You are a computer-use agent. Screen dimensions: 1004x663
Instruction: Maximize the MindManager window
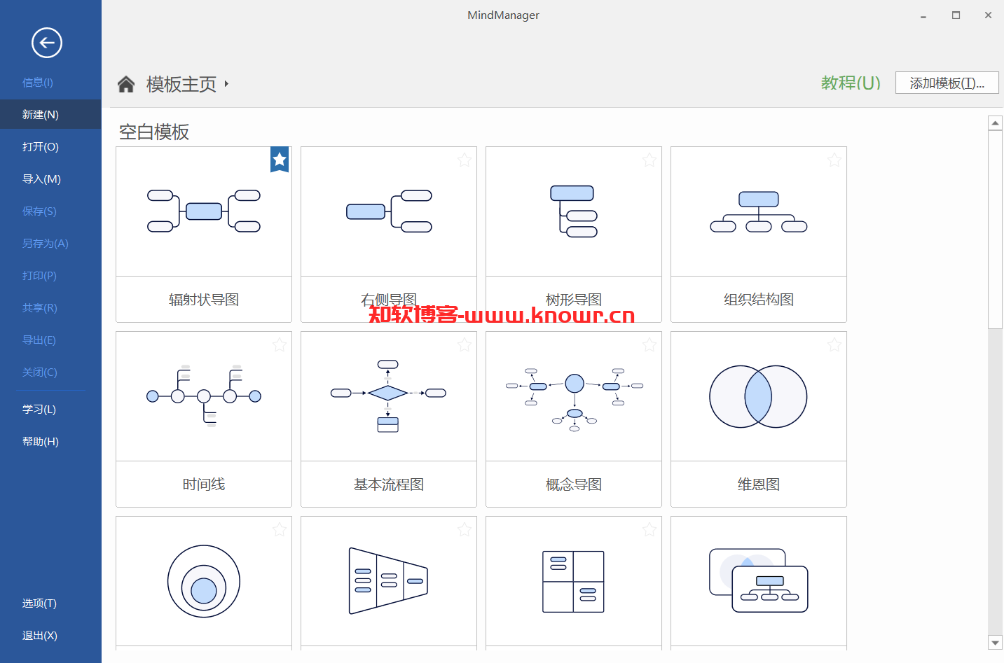click(x=956, y=15)
